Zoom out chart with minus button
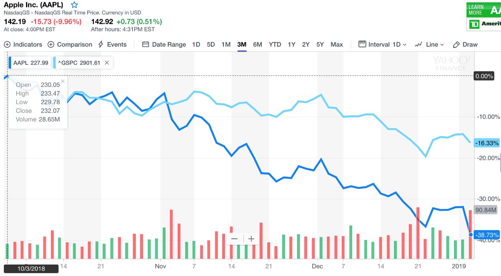This screenshot has height=276, width=501. click(x=235, y=239)
